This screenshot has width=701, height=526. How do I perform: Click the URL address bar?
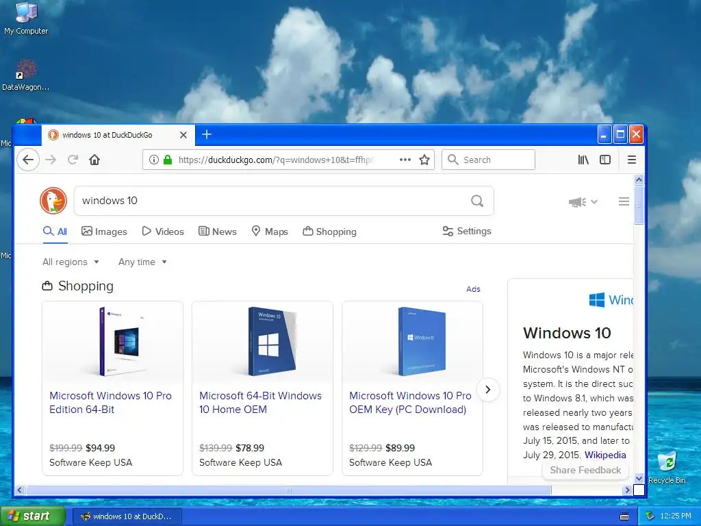click(288, 160)
